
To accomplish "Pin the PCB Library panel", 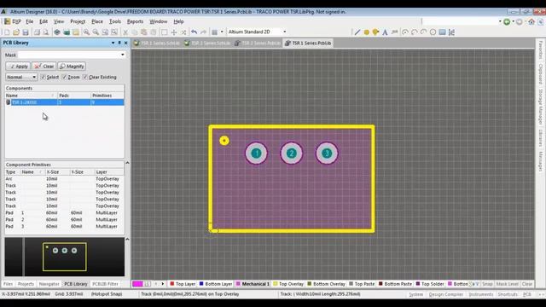I will tap(119, 43).
